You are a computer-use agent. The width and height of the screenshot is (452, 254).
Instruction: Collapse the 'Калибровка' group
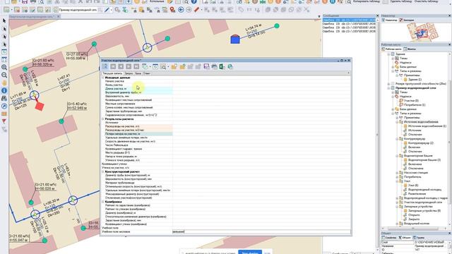103,202
